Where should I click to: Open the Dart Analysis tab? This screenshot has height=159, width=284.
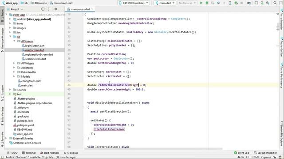(50, 153)
